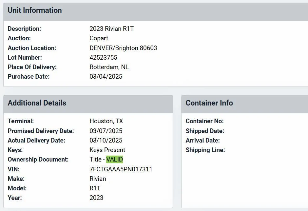
Task: Click the actual delivery date 03/10/2025
Action: (106, 140)
